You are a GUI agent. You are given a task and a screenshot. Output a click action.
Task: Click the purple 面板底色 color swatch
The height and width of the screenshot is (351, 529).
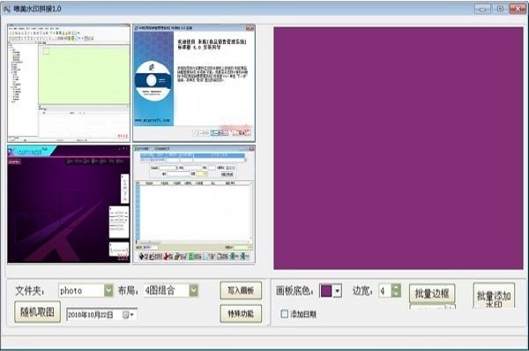326,291
